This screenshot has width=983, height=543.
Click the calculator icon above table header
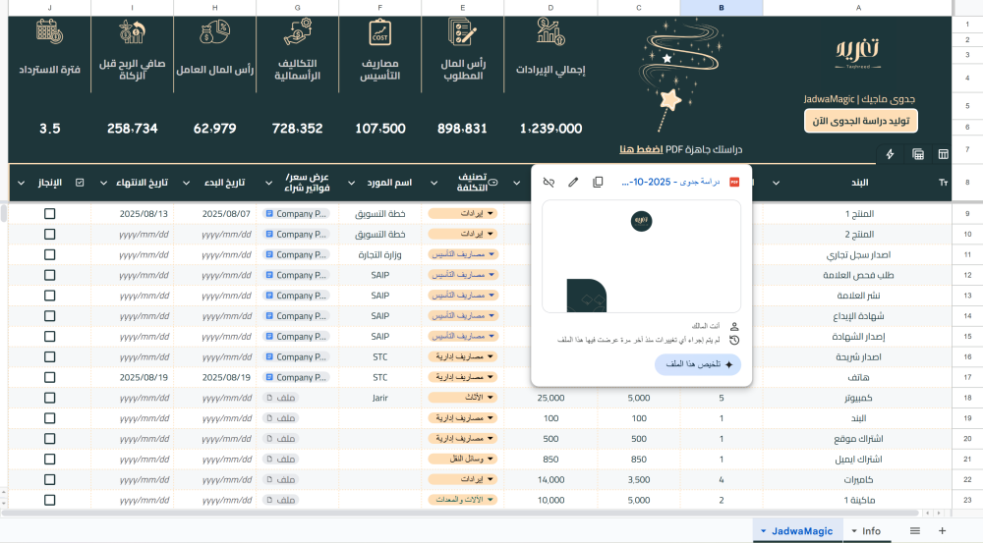point(917,154)
